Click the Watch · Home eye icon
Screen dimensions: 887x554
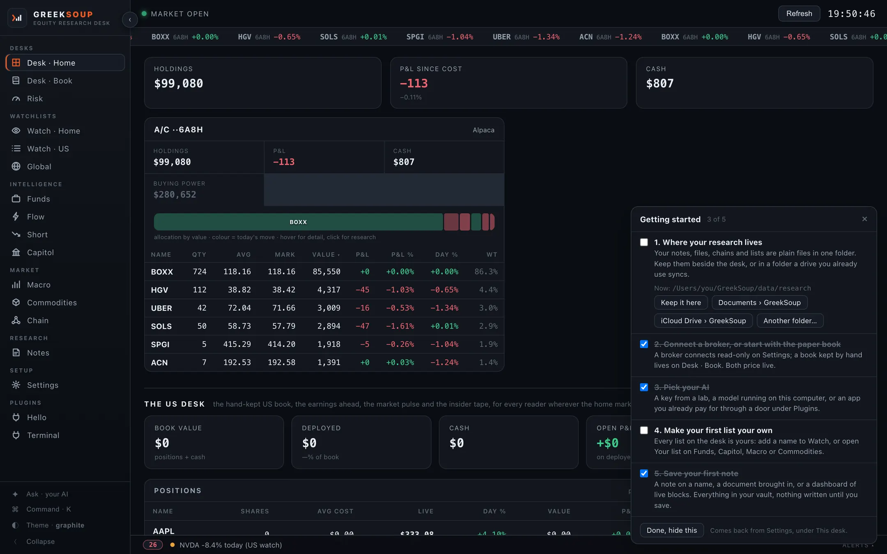point(16,131)
